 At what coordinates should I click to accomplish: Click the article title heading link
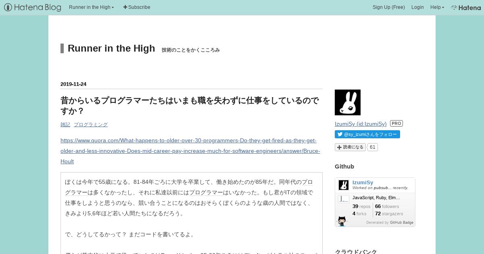tap(190, 106)
